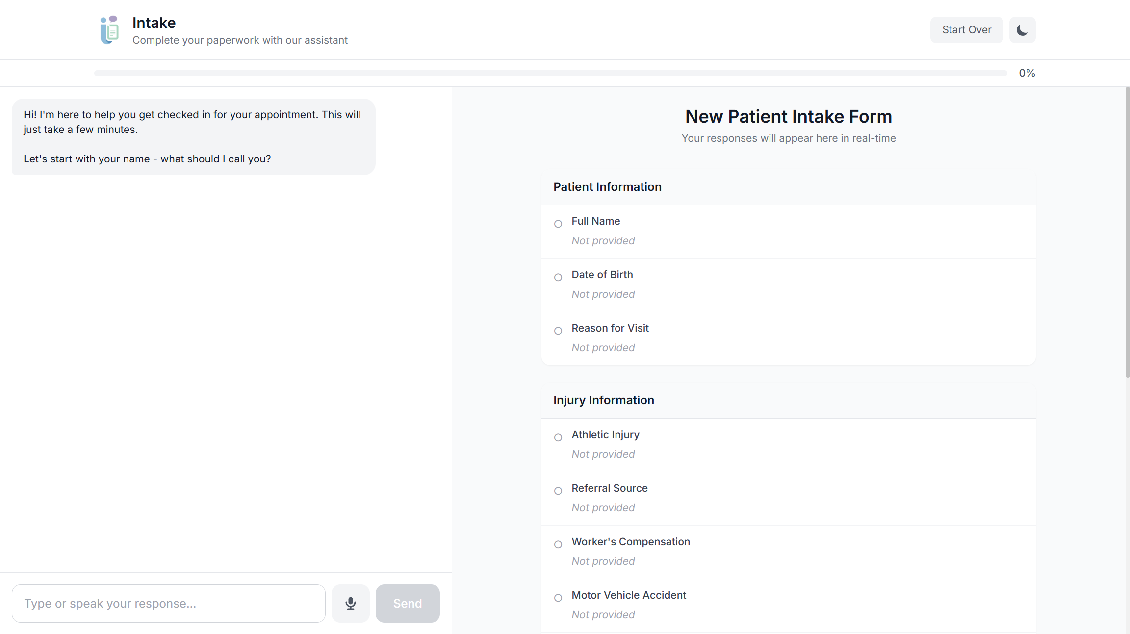Click the intake progress bar
The image size is (1130, 634).
point(550,73)
